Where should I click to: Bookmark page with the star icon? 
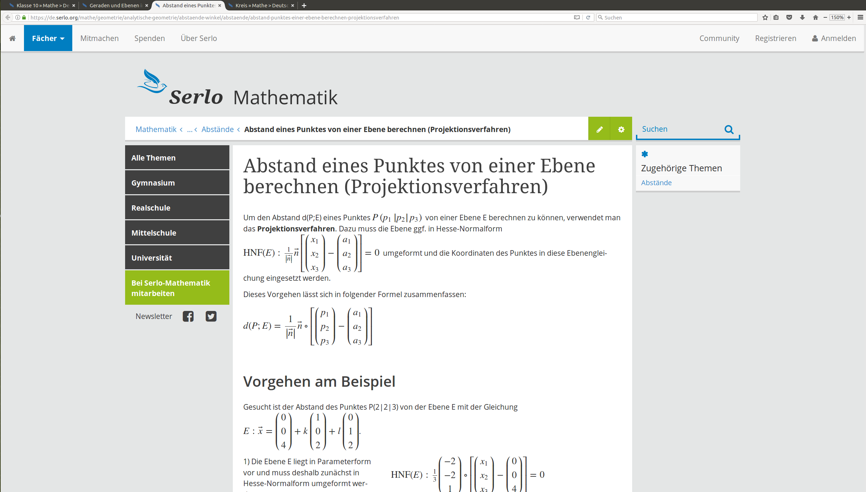[765, 17]
